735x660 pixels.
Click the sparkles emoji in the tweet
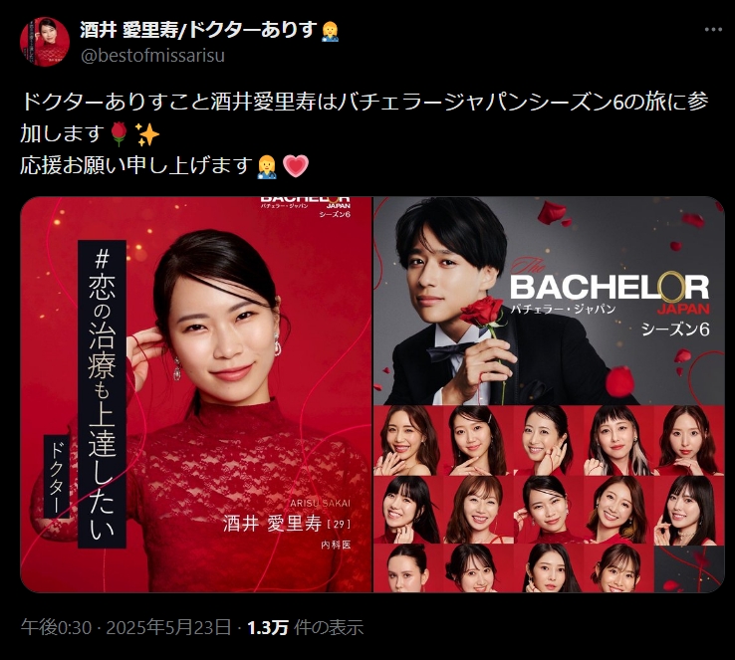[147, 134]
